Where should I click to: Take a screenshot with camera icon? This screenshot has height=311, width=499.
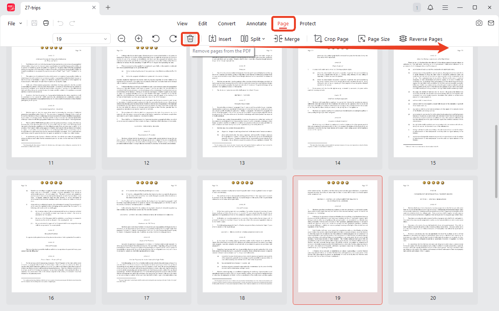479,23
